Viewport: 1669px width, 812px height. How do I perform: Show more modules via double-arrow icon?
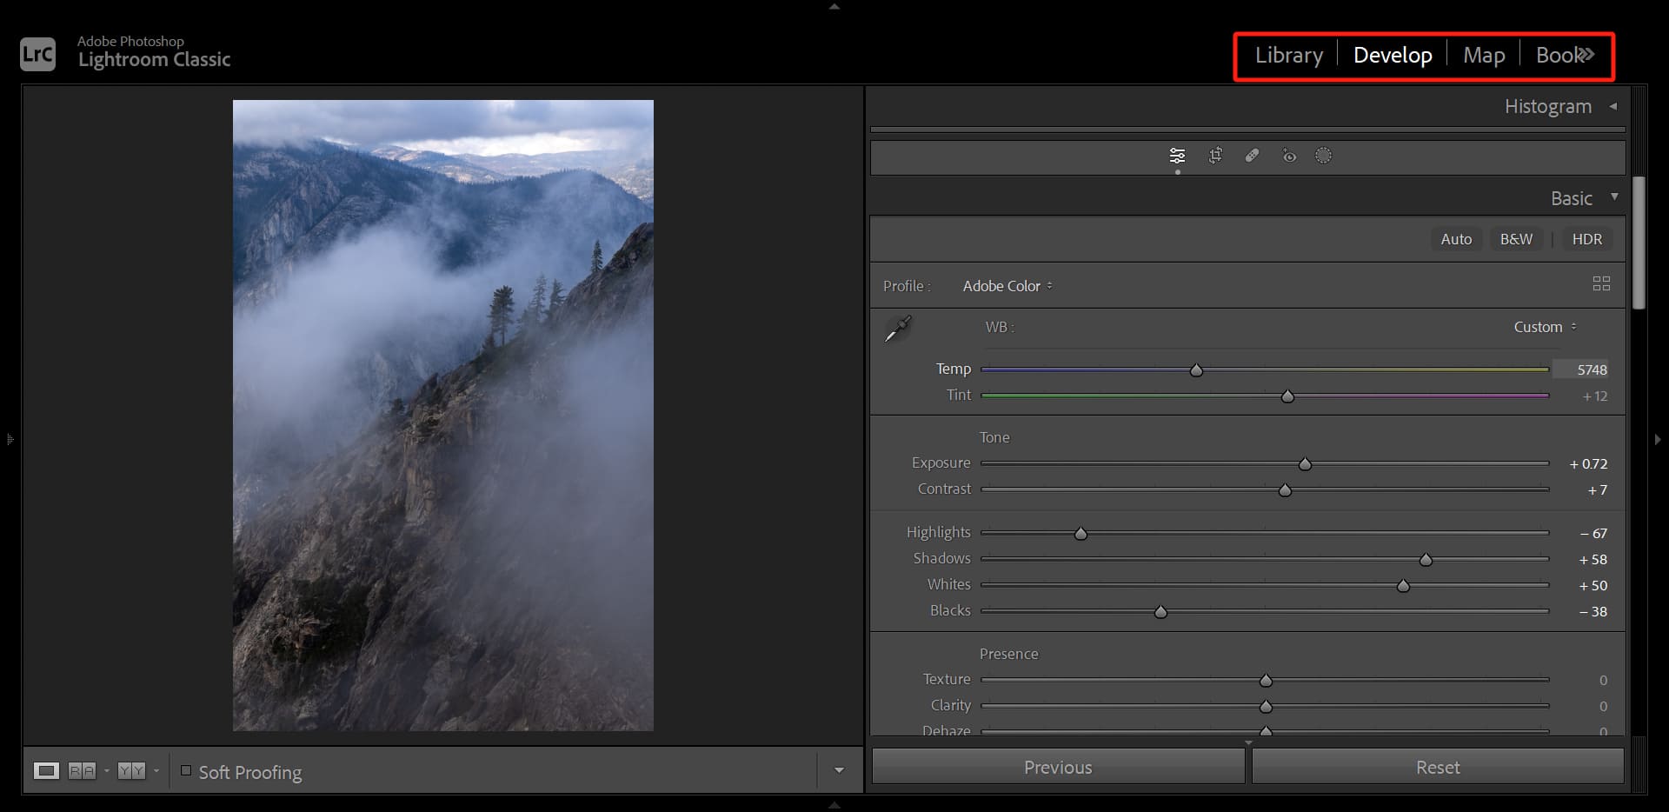[x=1587, y=55]
